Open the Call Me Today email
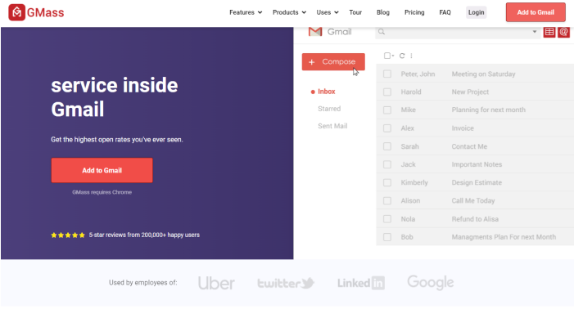Screen dimensions: 574x327 click(x=473, y=201)
